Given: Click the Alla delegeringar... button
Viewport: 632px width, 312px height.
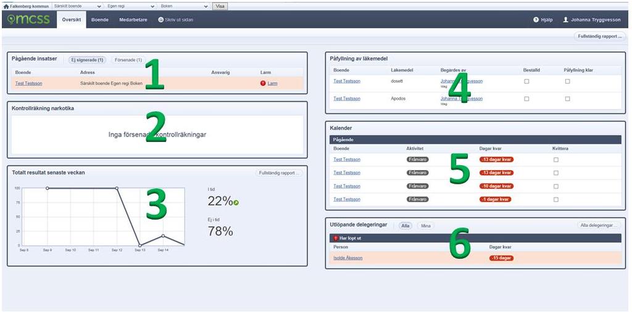Looking at the screenshot, I should point(599,226).
